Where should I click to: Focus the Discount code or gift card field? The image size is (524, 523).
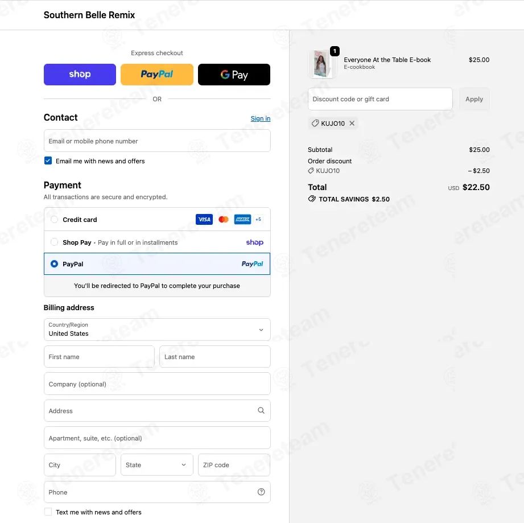click(380, 99)
